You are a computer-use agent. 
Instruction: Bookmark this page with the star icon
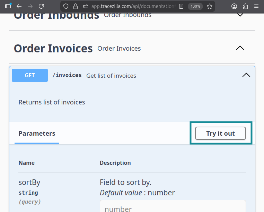(x=210, y=6)
